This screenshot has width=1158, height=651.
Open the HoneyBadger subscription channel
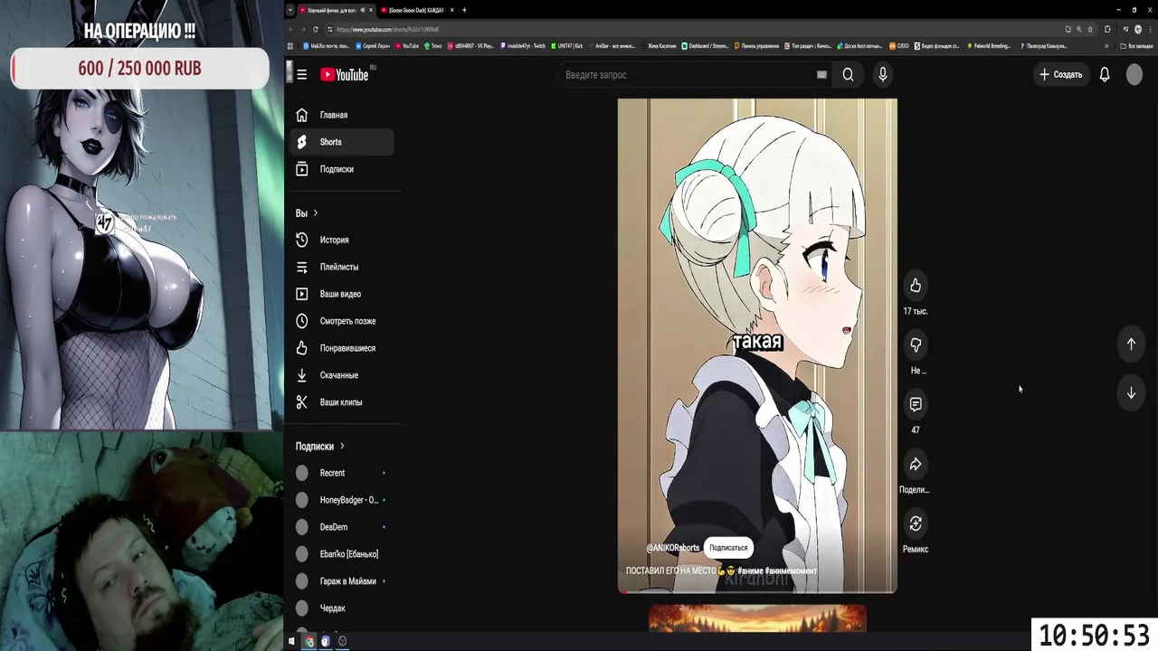[342, 500]
